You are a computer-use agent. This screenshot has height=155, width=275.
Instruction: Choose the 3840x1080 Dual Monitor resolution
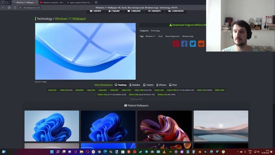[142, 95]
